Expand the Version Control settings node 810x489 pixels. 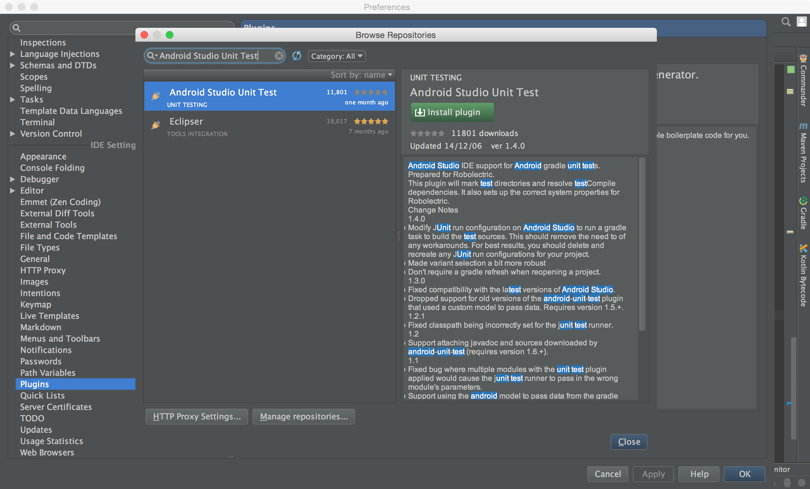(x=12, y=134)
